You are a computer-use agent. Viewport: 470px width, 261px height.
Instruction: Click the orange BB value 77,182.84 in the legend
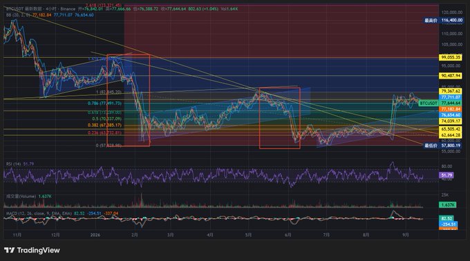click(42, 14)
